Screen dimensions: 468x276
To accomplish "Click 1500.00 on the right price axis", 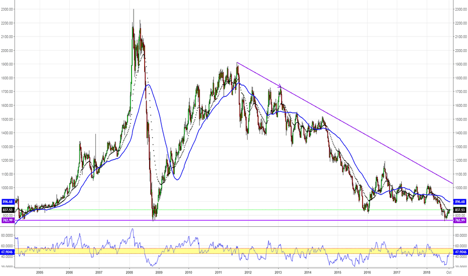I will tap(461, 119).
